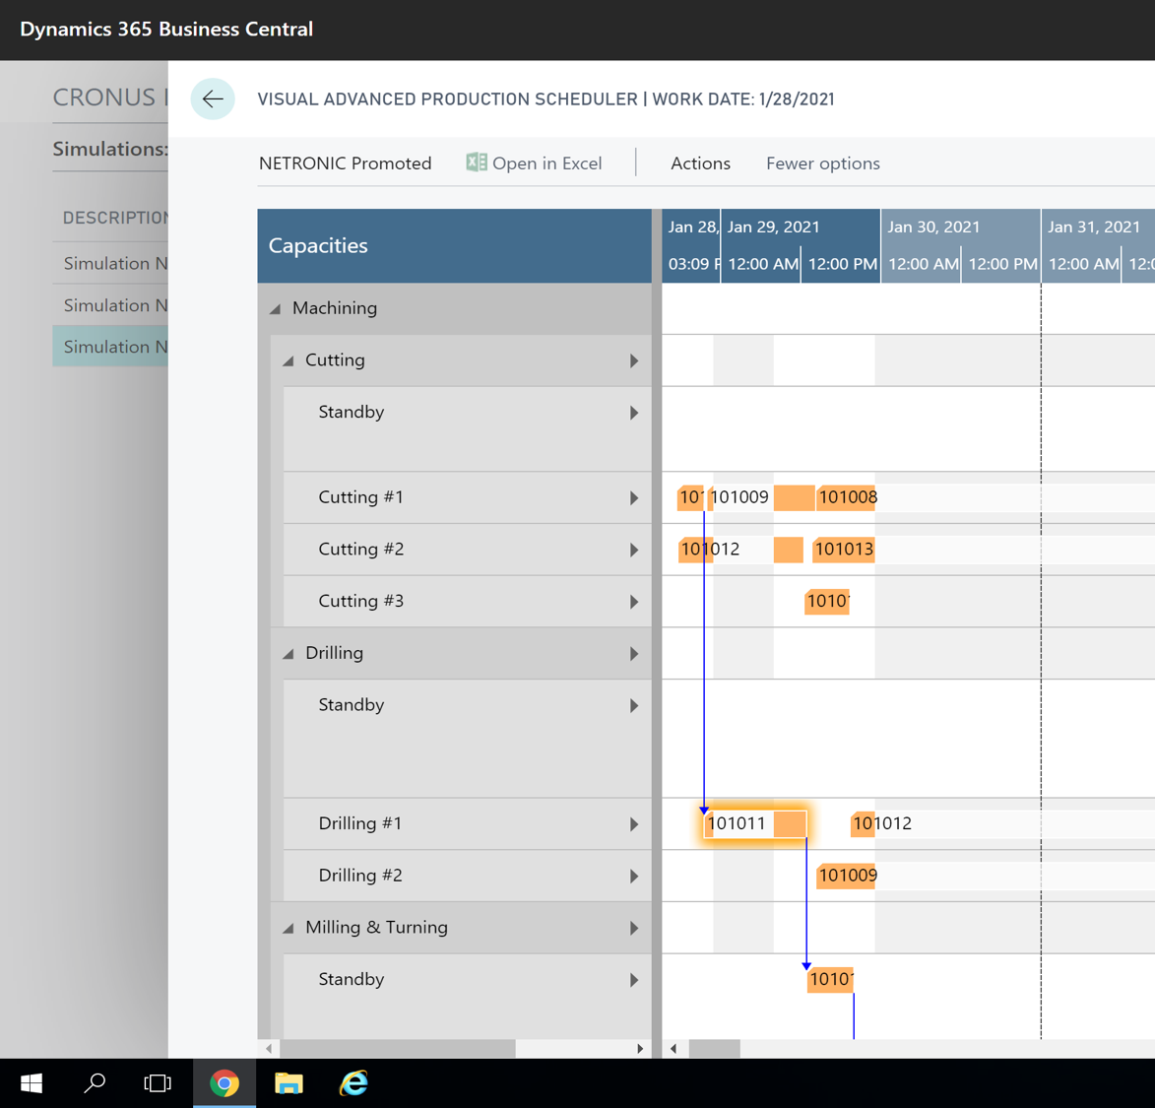Select Drilling #2 resource row
Screen dimensions: 1155x1108
point(468,876)
